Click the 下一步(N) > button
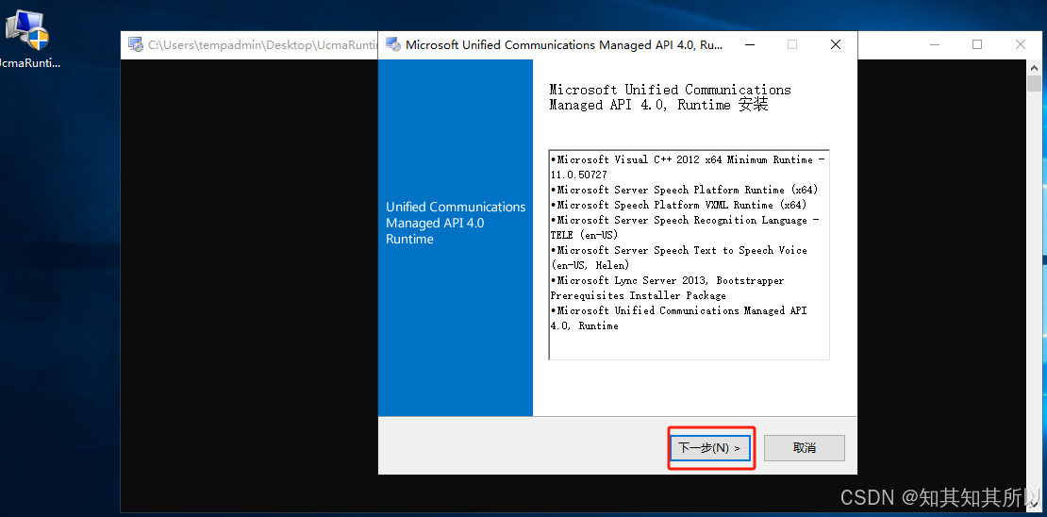 pos(710,448)
